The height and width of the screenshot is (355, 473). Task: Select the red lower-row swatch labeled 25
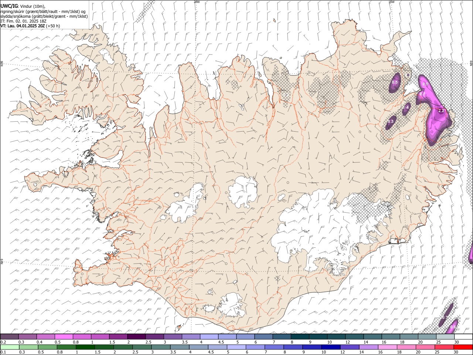[x=444, y=347]
